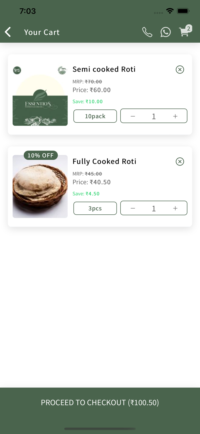Viewport: 200px width, 434px height.
Task: Open the cart icon with badge
Action: pos(185,32)
